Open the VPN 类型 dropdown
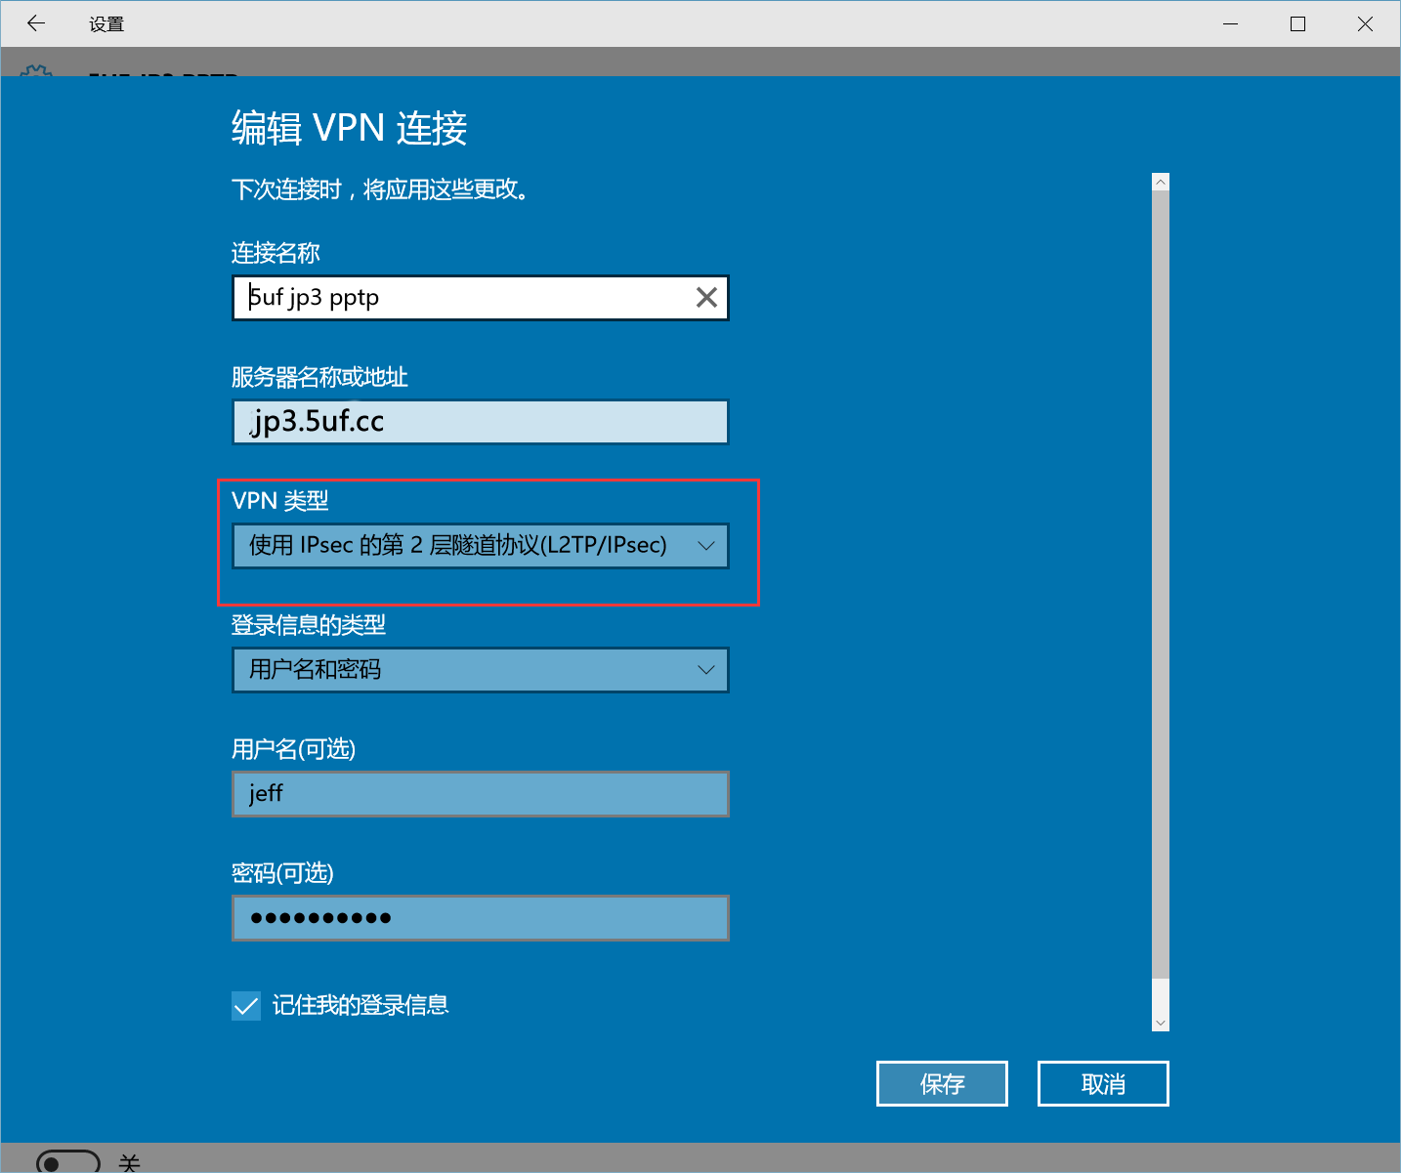The height and width of the screenshot is (1173, 1401). pos(480,546)
